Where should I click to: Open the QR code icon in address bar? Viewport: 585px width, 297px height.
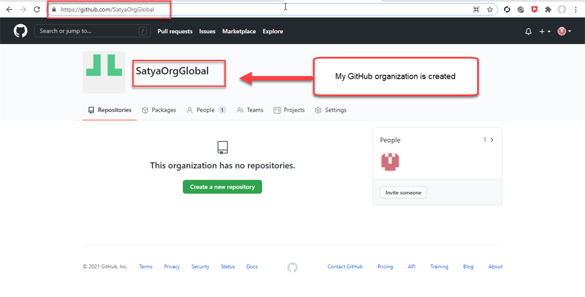click(476, 10)
